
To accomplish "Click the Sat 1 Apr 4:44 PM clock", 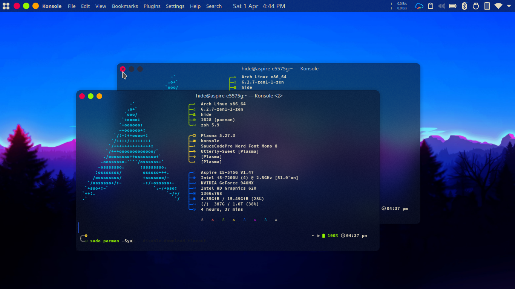I will 259,6.
